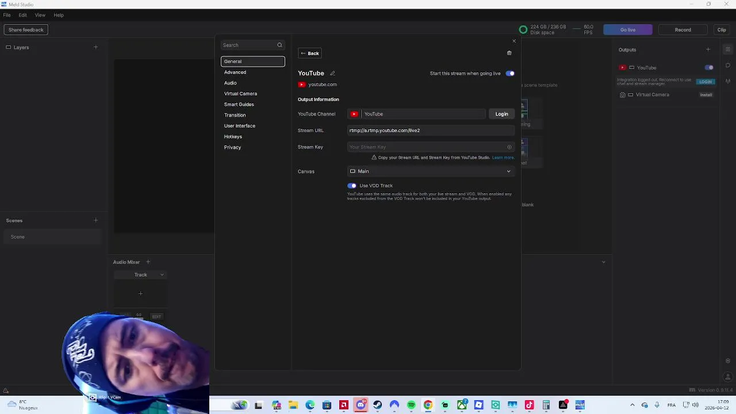This screenshot has width=736, height=414.
Task: Click the green disk space ring indicator
Action: click(523, 30)
